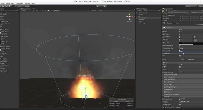Click the Open Editor button
203x110 pixels.
pos(200,25)
